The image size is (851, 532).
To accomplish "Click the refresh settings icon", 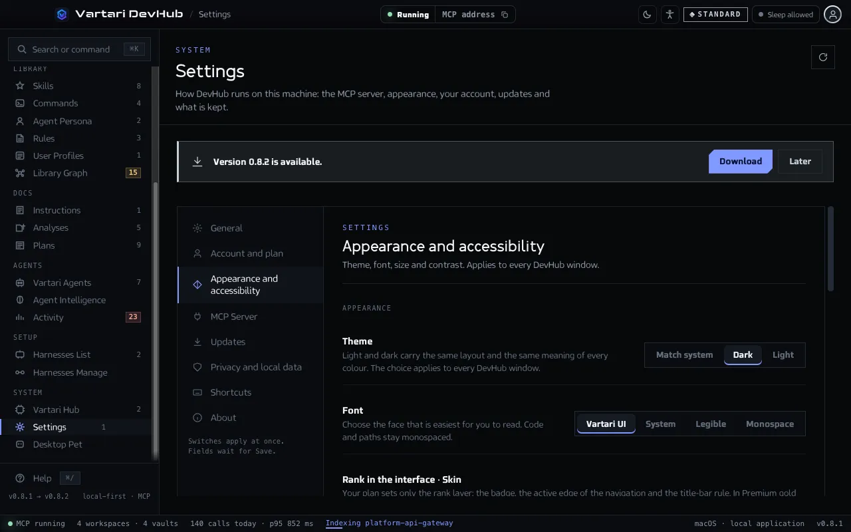I will tap(823, 57).
